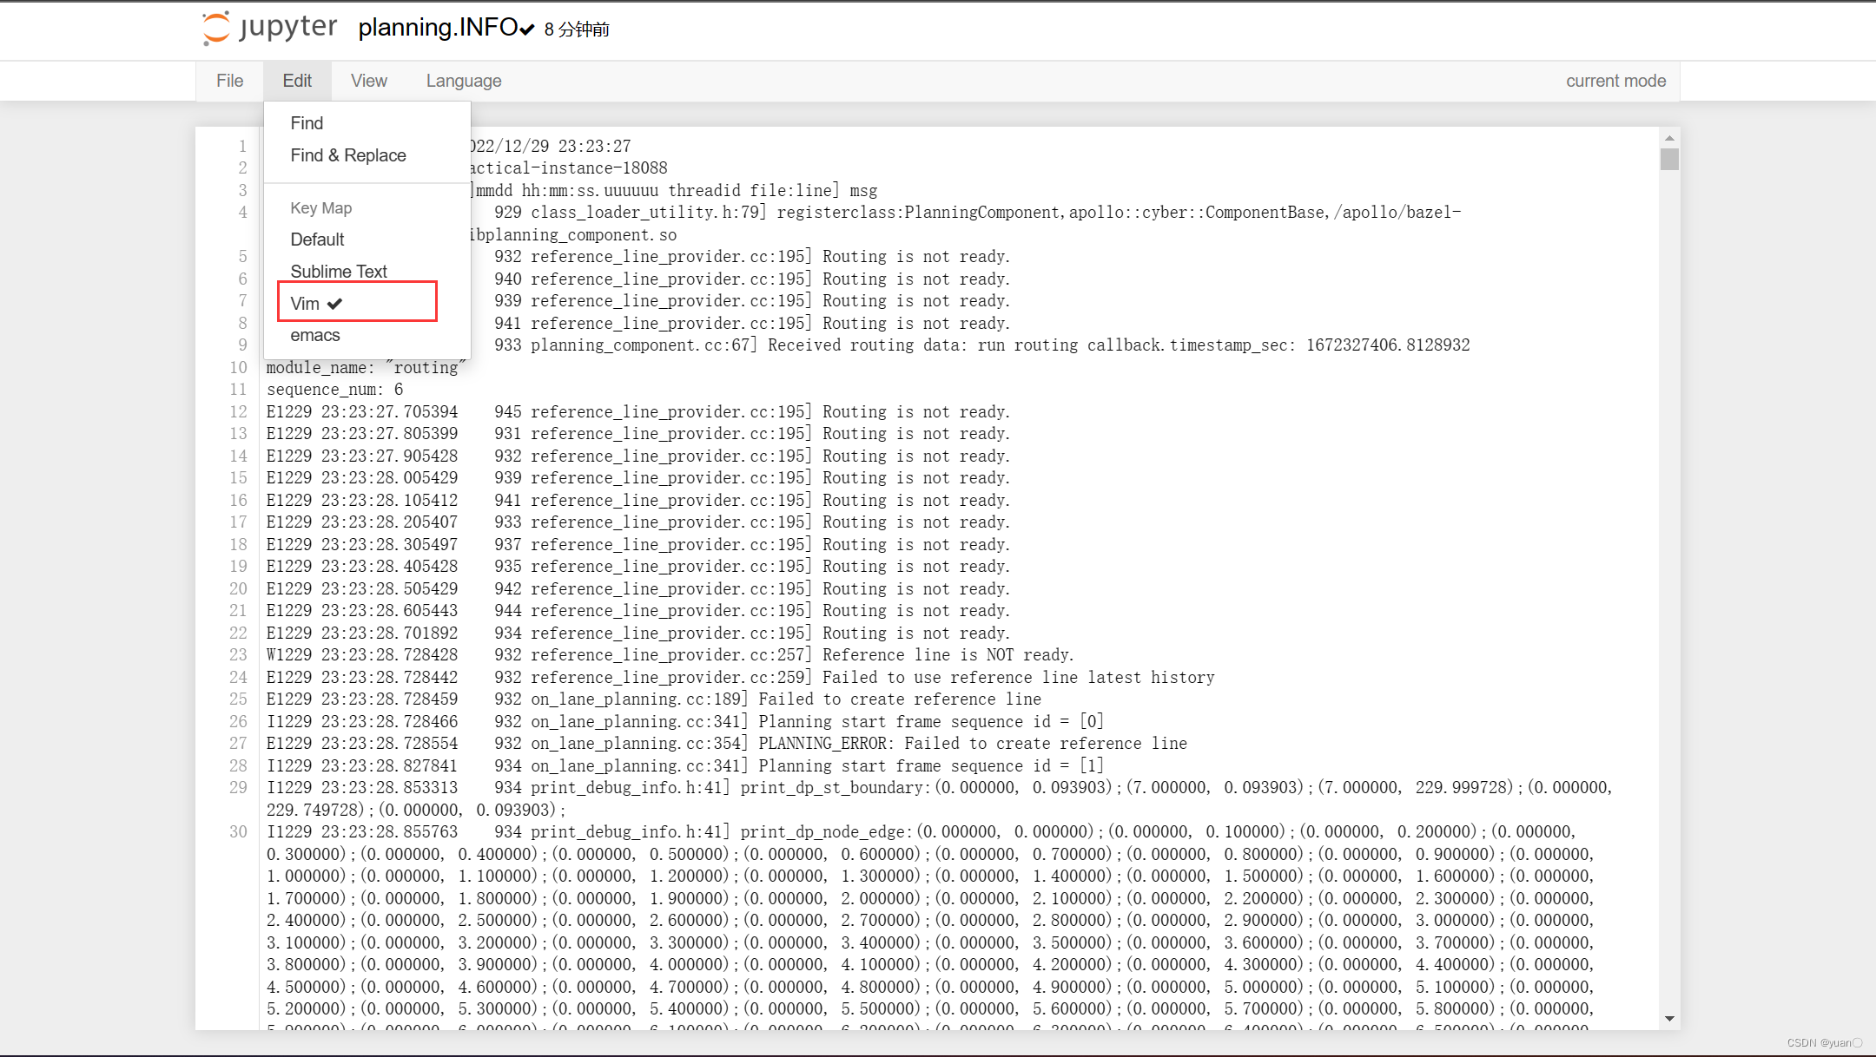Click the Jupyter logo icon
Image resolution: width=1876 pixels, height=1057 pixels.
tap(216, 28)
